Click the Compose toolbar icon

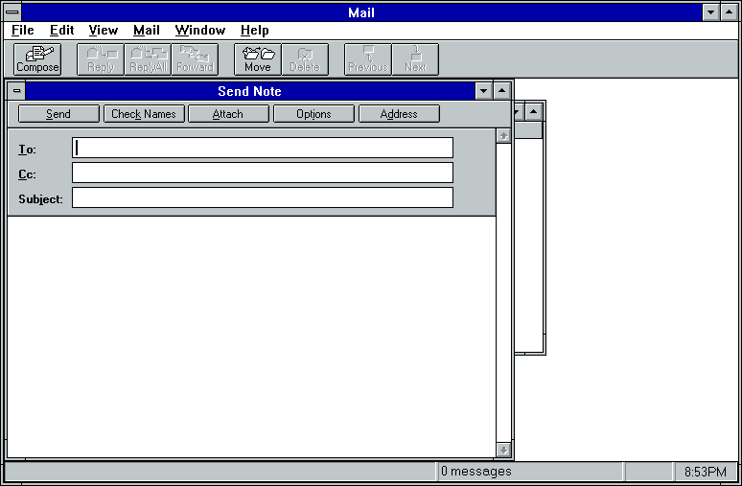click(x=37, y=59)
